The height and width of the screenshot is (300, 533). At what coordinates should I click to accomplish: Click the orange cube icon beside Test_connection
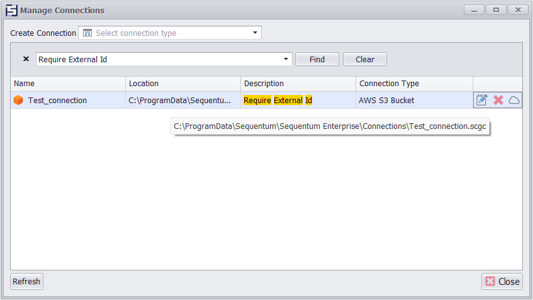click(x=18, y=100)
